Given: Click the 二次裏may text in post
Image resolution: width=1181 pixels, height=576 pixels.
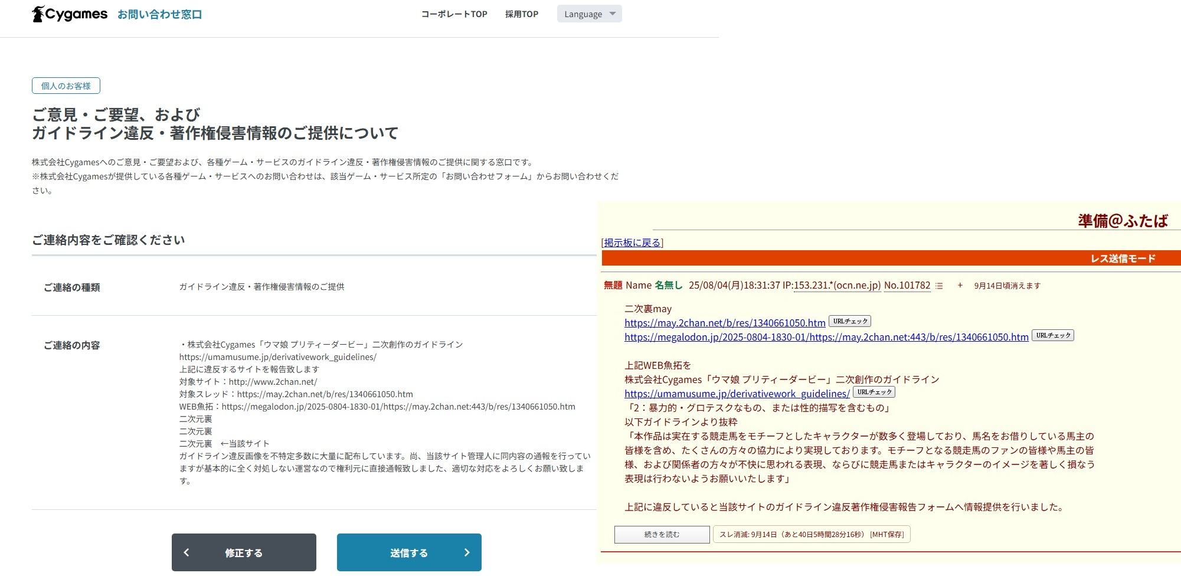Looking at the screenshot, I should pos(648,309).
